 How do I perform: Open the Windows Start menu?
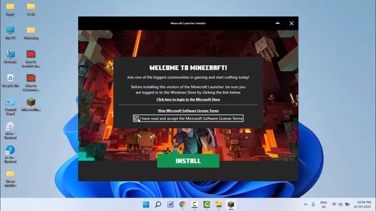(146, 205)
